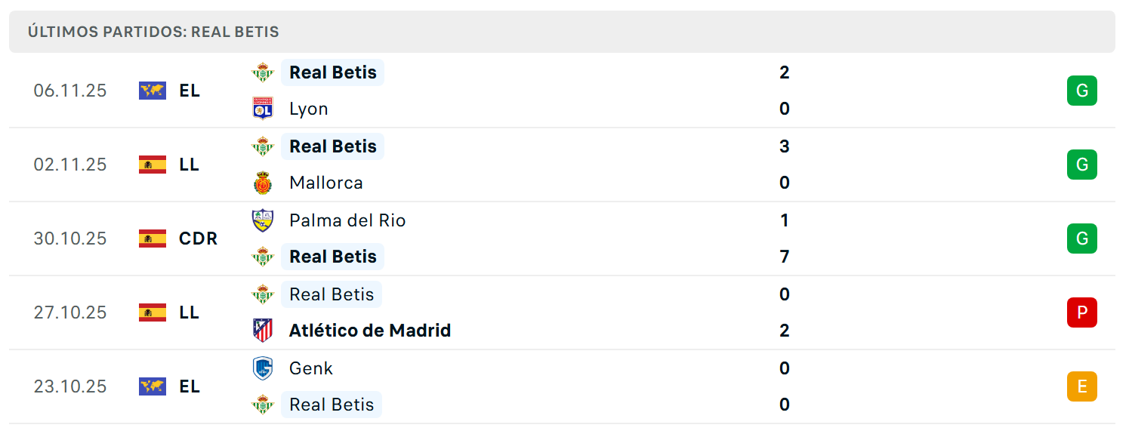Click the orange E result badge

(1081, 386)
